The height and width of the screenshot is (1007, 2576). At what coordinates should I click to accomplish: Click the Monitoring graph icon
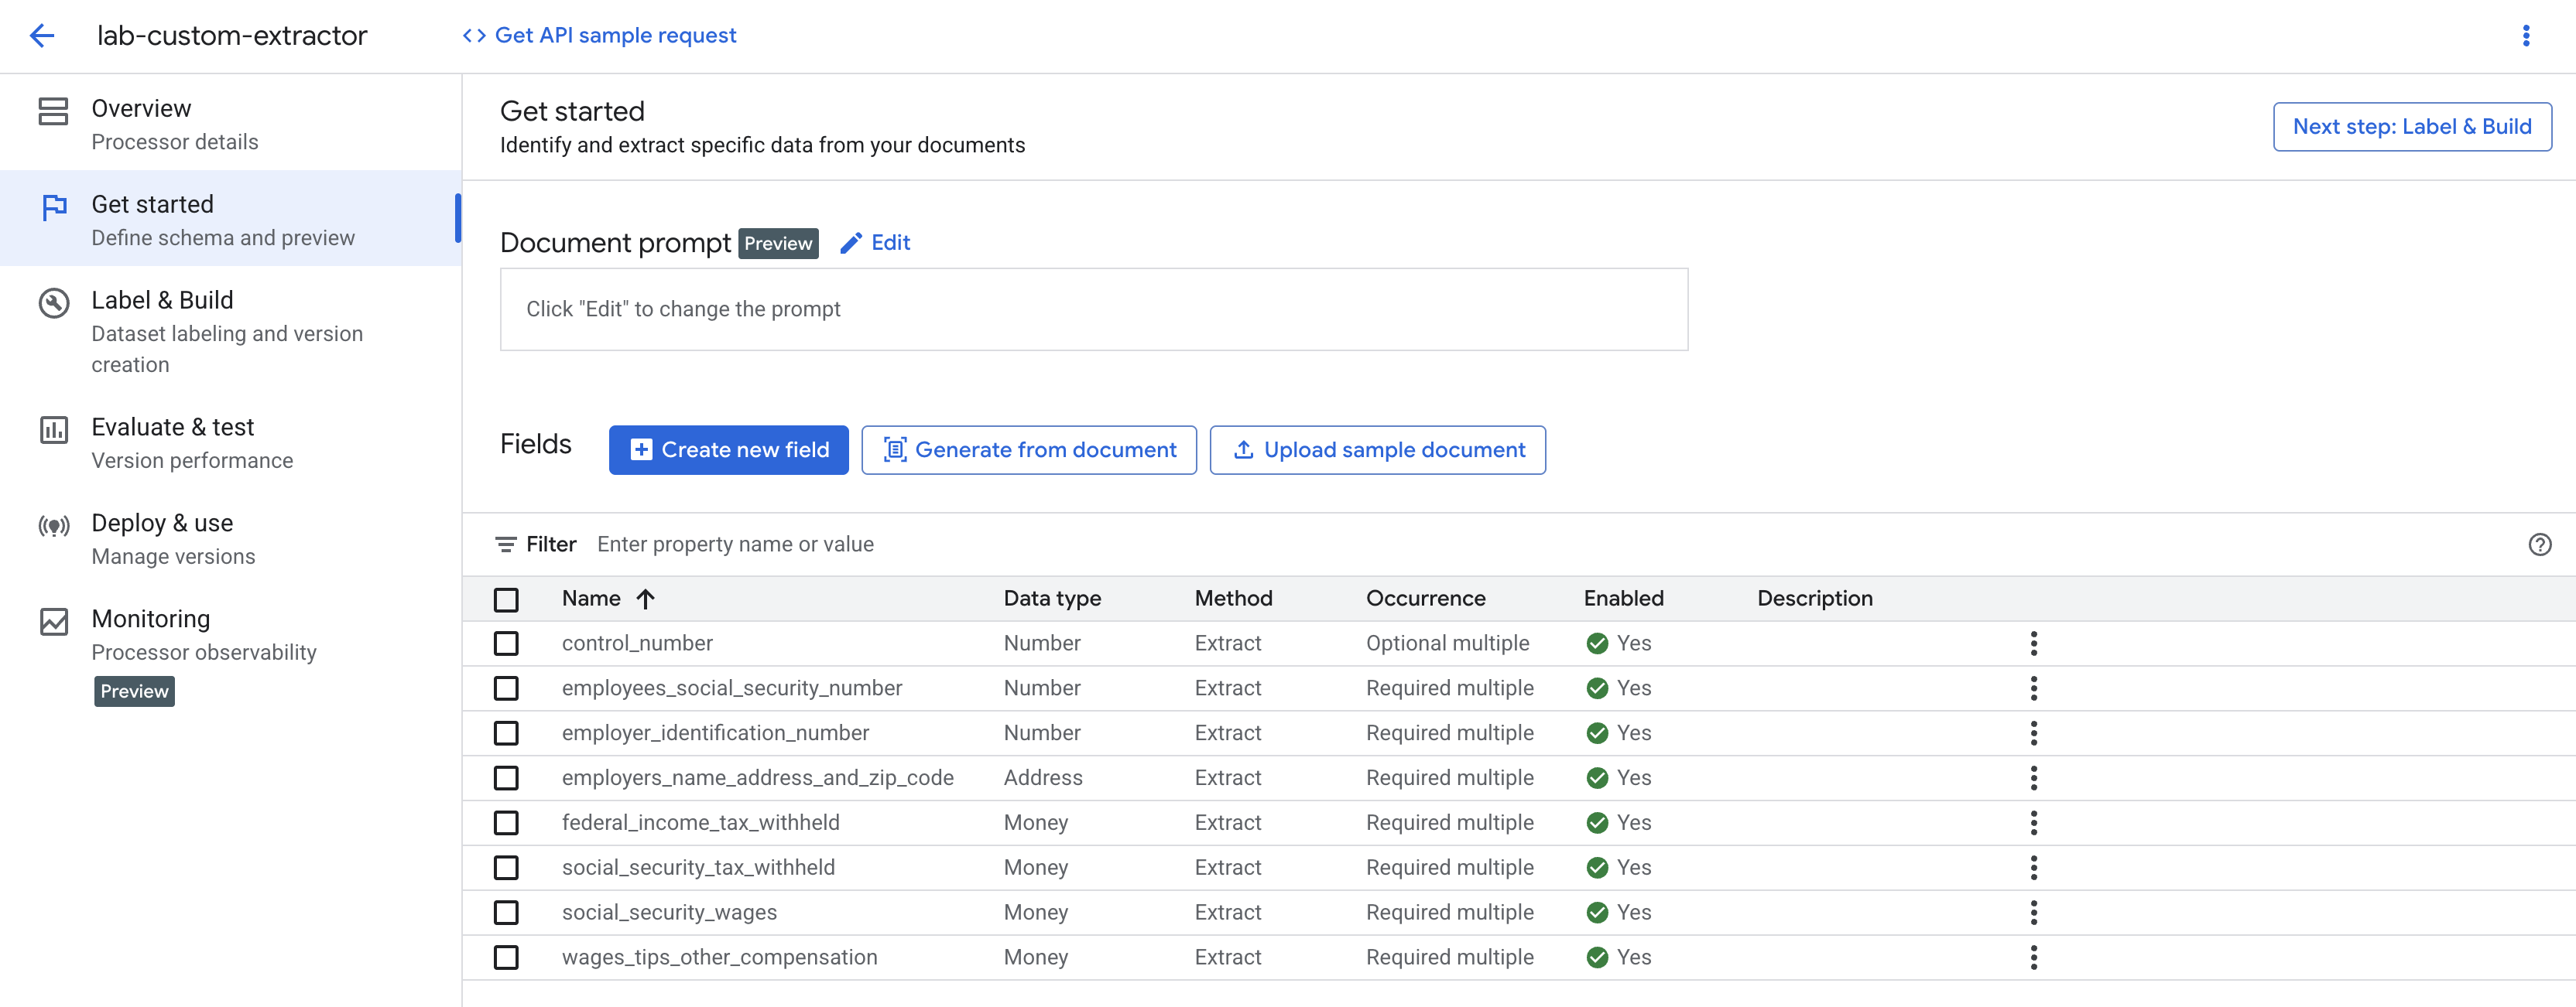point(53,621)
